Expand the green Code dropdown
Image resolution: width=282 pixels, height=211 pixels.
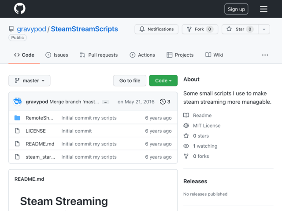coord(163,80)
